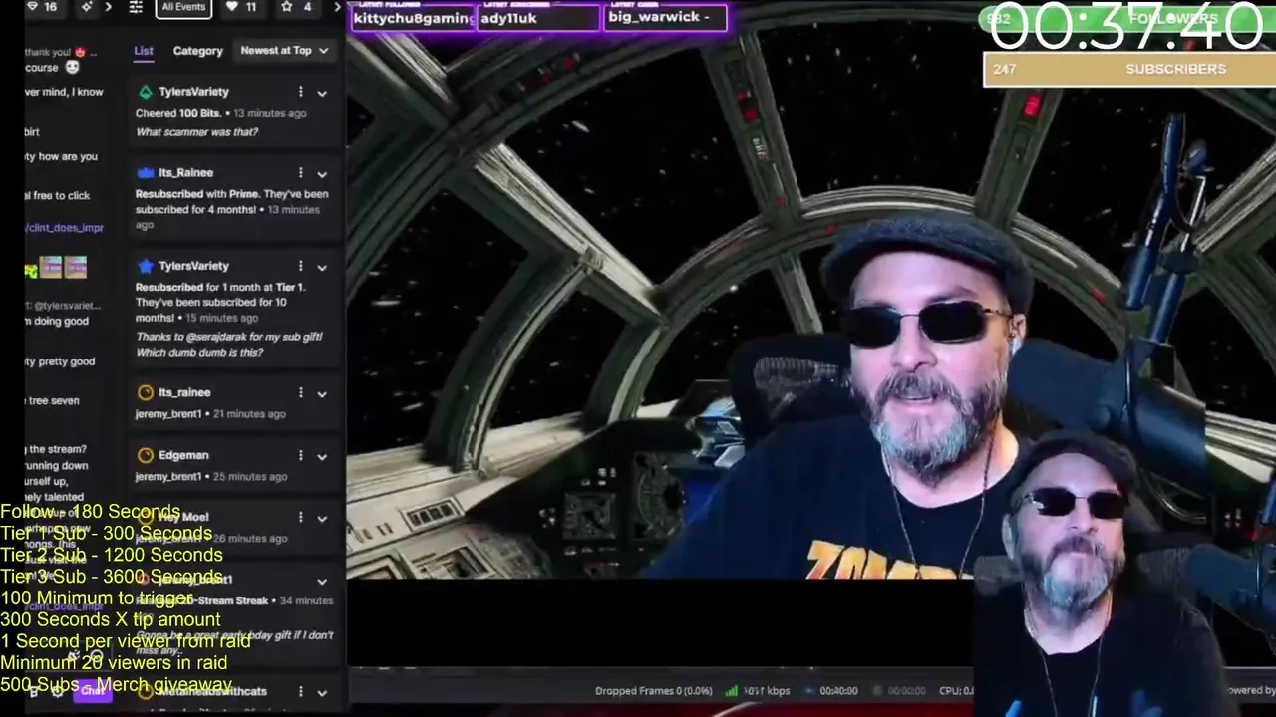Filter feed by star subscriptions count 4
1276x717 pixels.
[299, 7]
